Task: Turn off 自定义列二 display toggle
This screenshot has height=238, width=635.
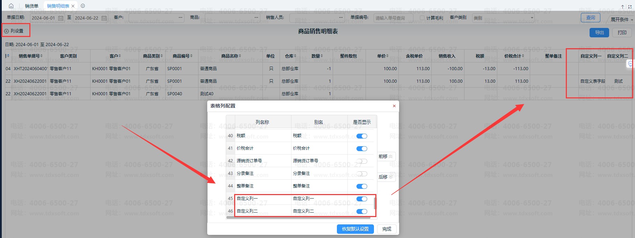Action: click(361, 211)
